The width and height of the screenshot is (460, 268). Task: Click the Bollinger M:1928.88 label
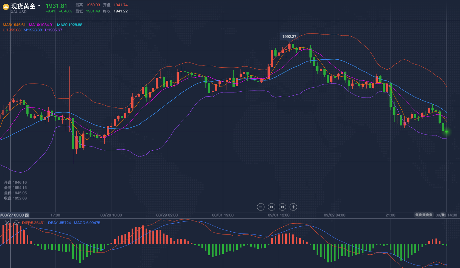(x=33, y=30)
